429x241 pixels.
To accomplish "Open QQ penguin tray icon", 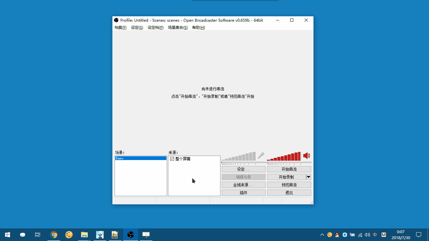I will (337, 235).
